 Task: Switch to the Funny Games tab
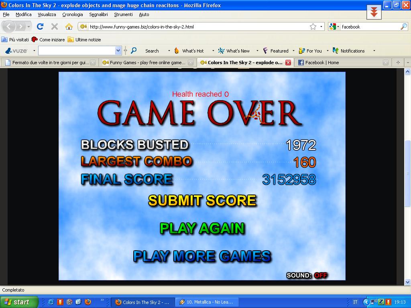[x=147, y=63]
